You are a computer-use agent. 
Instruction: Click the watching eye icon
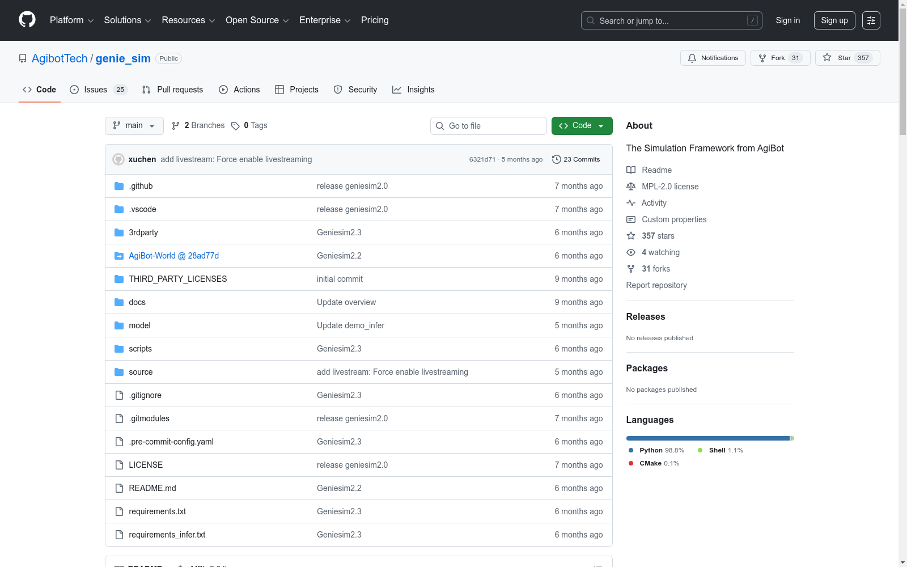tap(631, 252)
